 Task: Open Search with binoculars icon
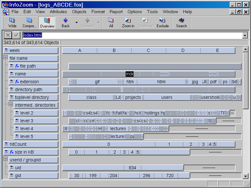[181, 23]
